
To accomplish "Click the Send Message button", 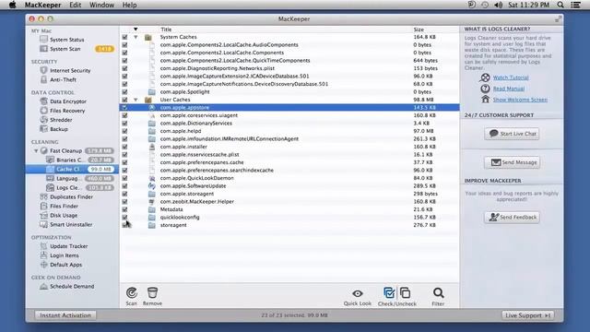I will (513, 162).
